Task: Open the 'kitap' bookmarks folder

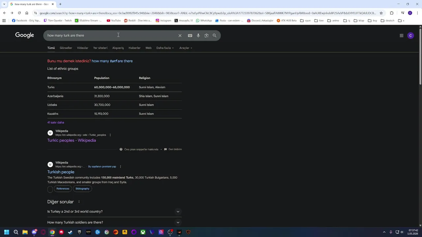Action: [x=359, y=20]
